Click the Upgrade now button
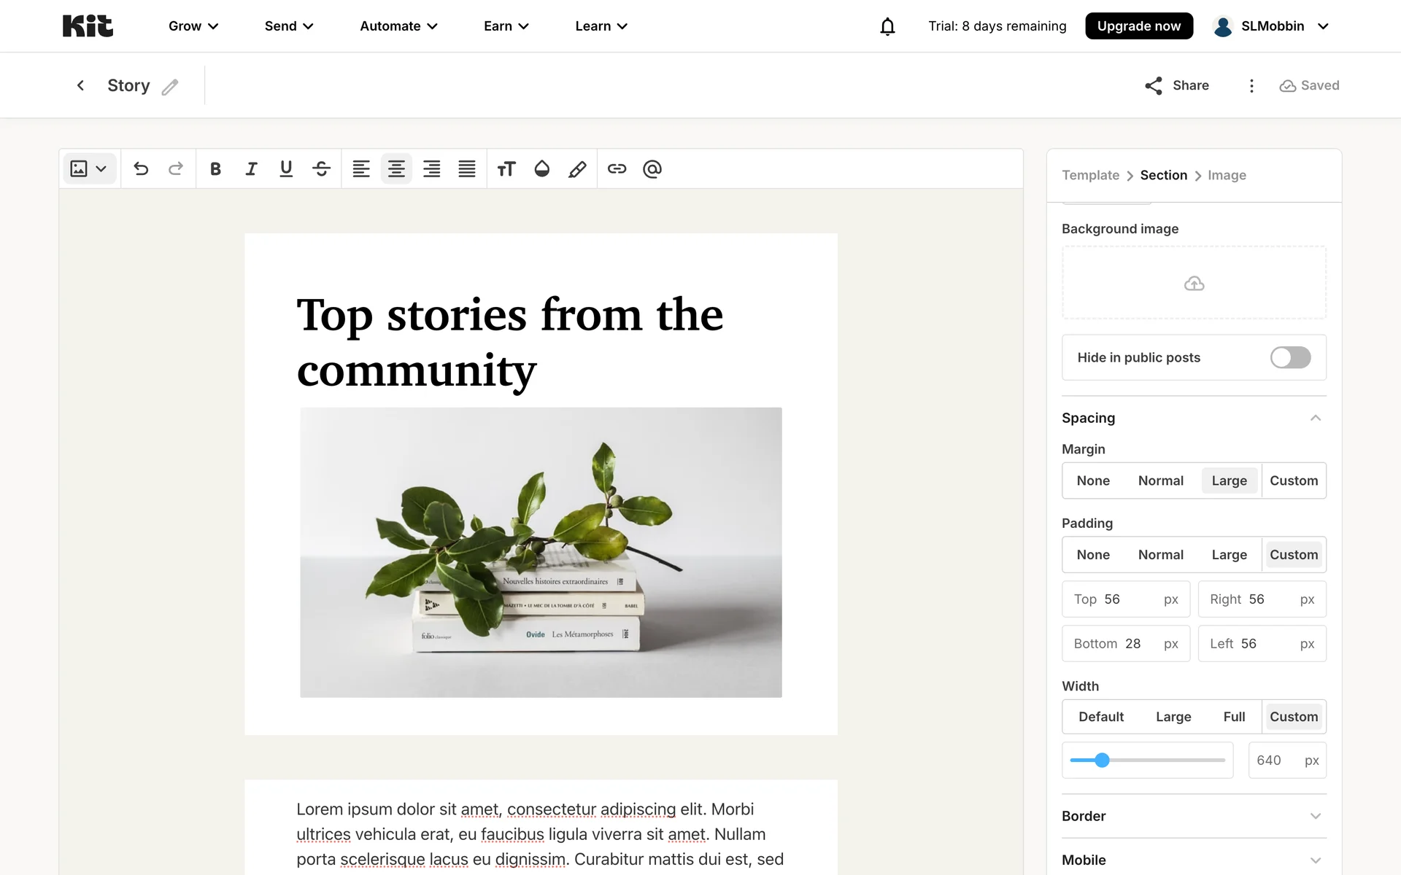 pyautogui.click(x=1138, y=26)
